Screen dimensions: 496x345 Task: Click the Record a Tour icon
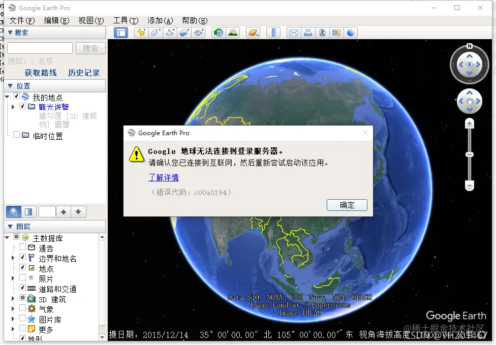pos(199,33)
